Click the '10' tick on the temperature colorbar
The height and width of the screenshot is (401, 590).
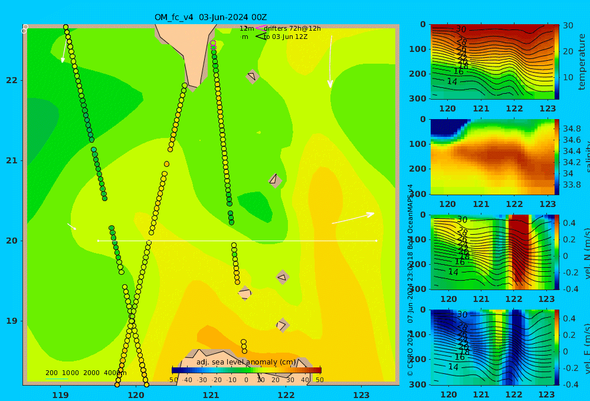tap(568, 77)
